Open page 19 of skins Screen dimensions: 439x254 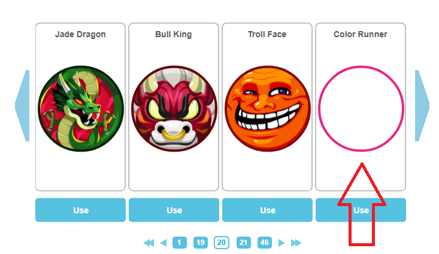(x=201, y=243)
